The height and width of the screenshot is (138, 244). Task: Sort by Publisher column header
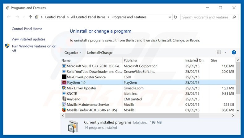coord(131,61)
